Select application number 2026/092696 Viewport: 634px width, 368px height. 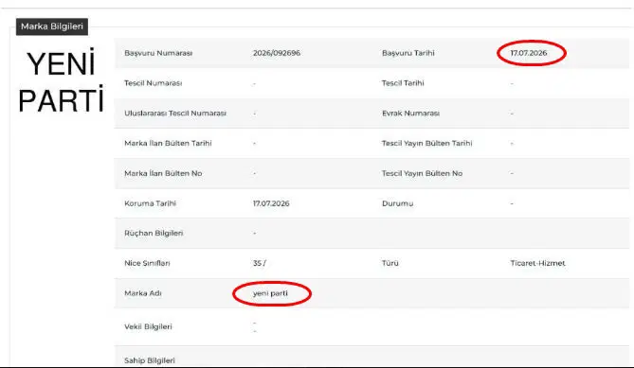277,53
